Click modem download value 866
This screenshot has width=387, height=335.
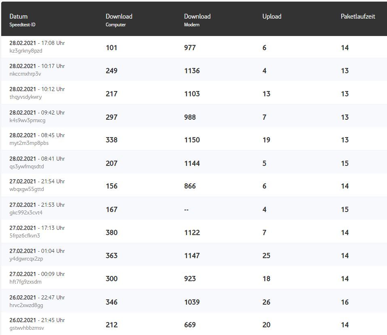coord(190,186)
